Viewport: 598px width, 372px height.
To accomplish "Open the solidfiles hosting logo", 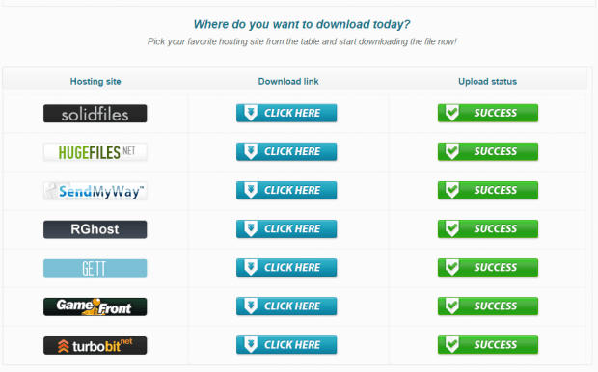I will click(95, 114).
